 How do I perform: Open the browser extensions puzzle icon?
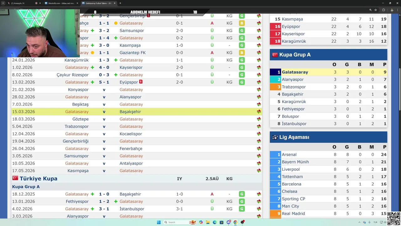click(x=383, y=10)
